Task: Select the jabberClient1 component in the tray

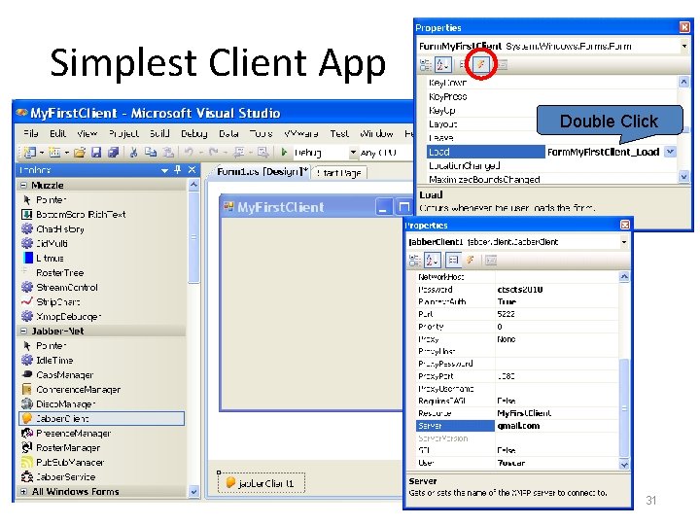Action: 262,483
